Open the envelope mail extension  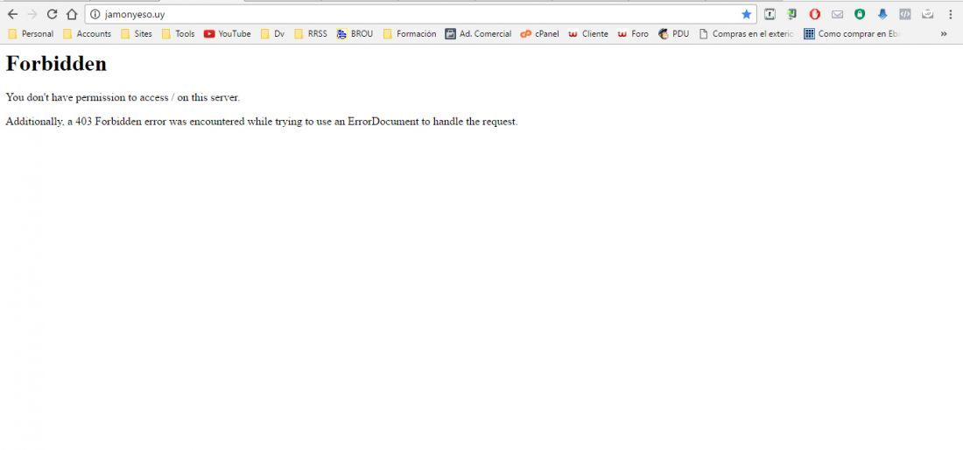pyautogui.click(x=837, y=14)
